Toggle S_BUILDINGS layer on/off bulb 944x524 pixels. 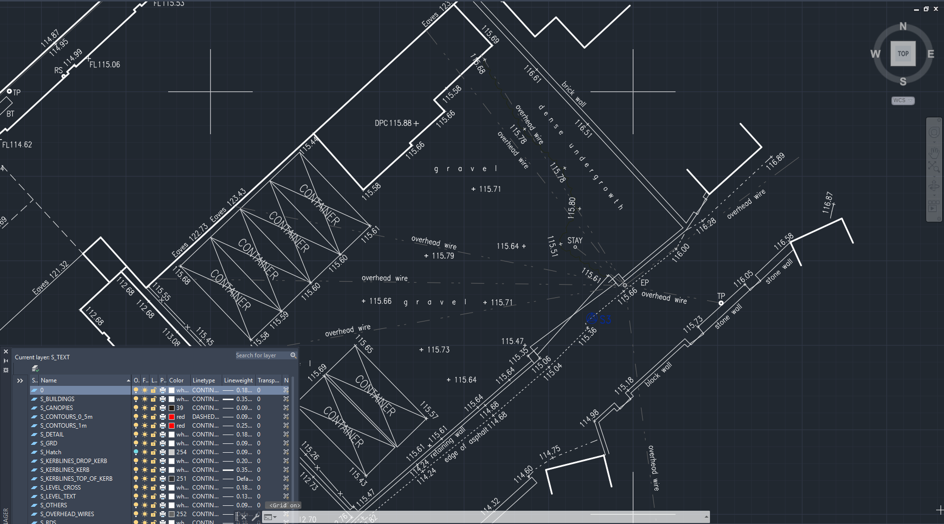[x=136, y=399]
